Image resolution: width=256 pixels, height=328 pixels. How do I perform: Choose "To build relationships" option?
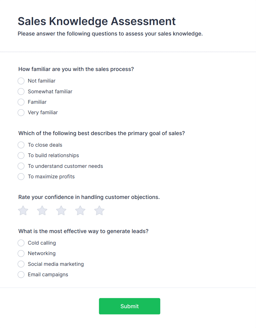(21, 155)
